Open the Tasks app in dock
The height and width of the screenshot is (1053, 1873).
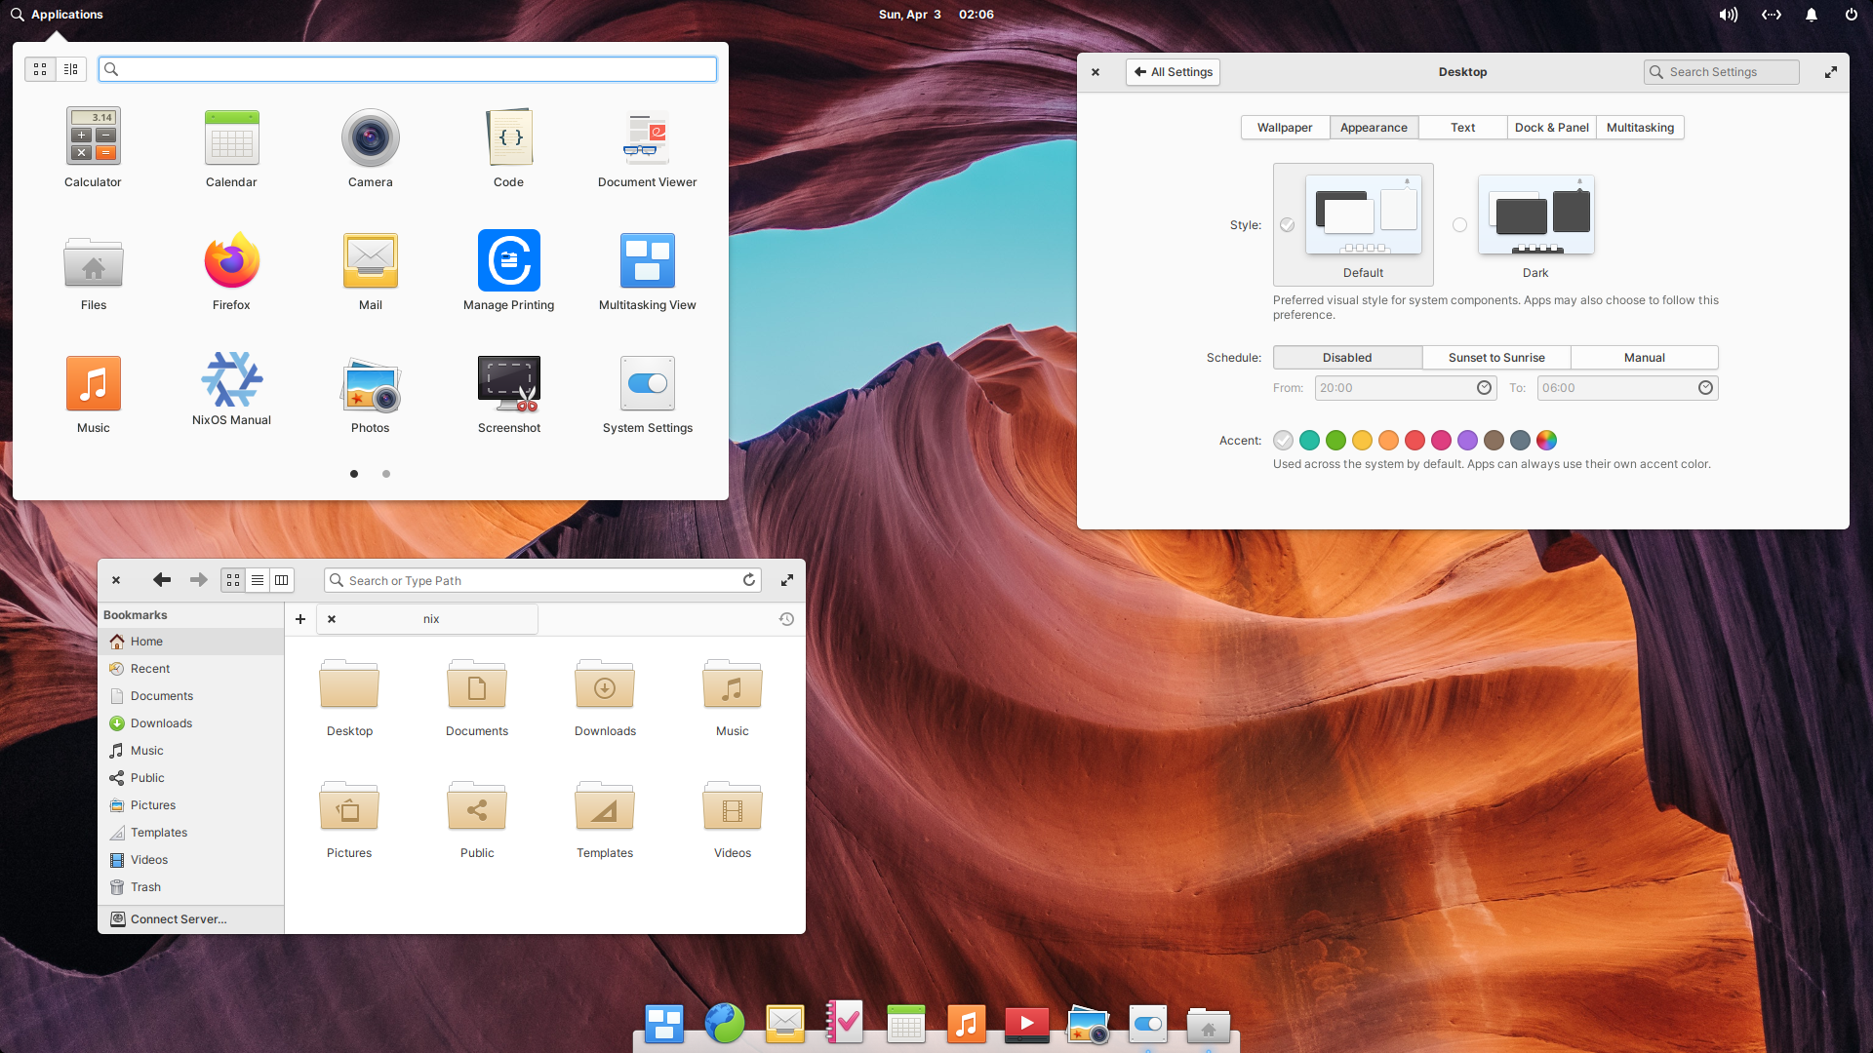845,1024
